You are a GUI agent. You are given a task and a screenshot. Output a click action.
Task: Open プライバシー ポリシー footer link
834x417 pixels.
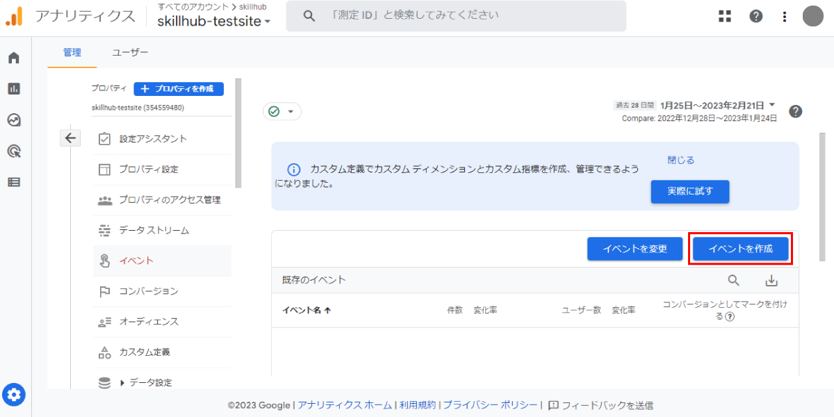pos(491,405)
